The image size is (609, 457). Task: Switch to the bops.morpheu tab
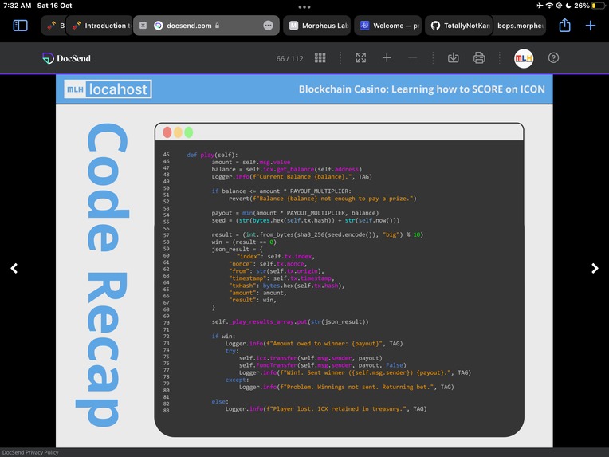(520, 26)
